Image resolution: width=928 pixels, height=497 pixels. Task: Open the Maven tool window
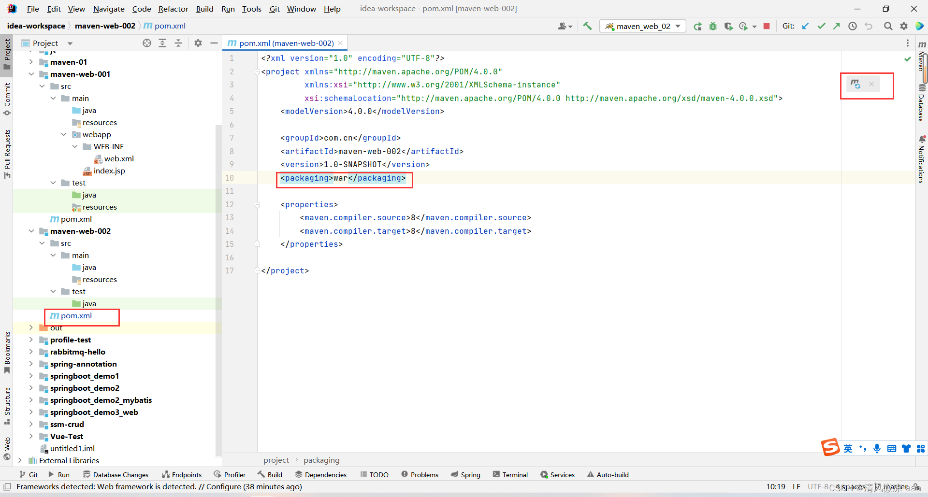tap(922, 57)
